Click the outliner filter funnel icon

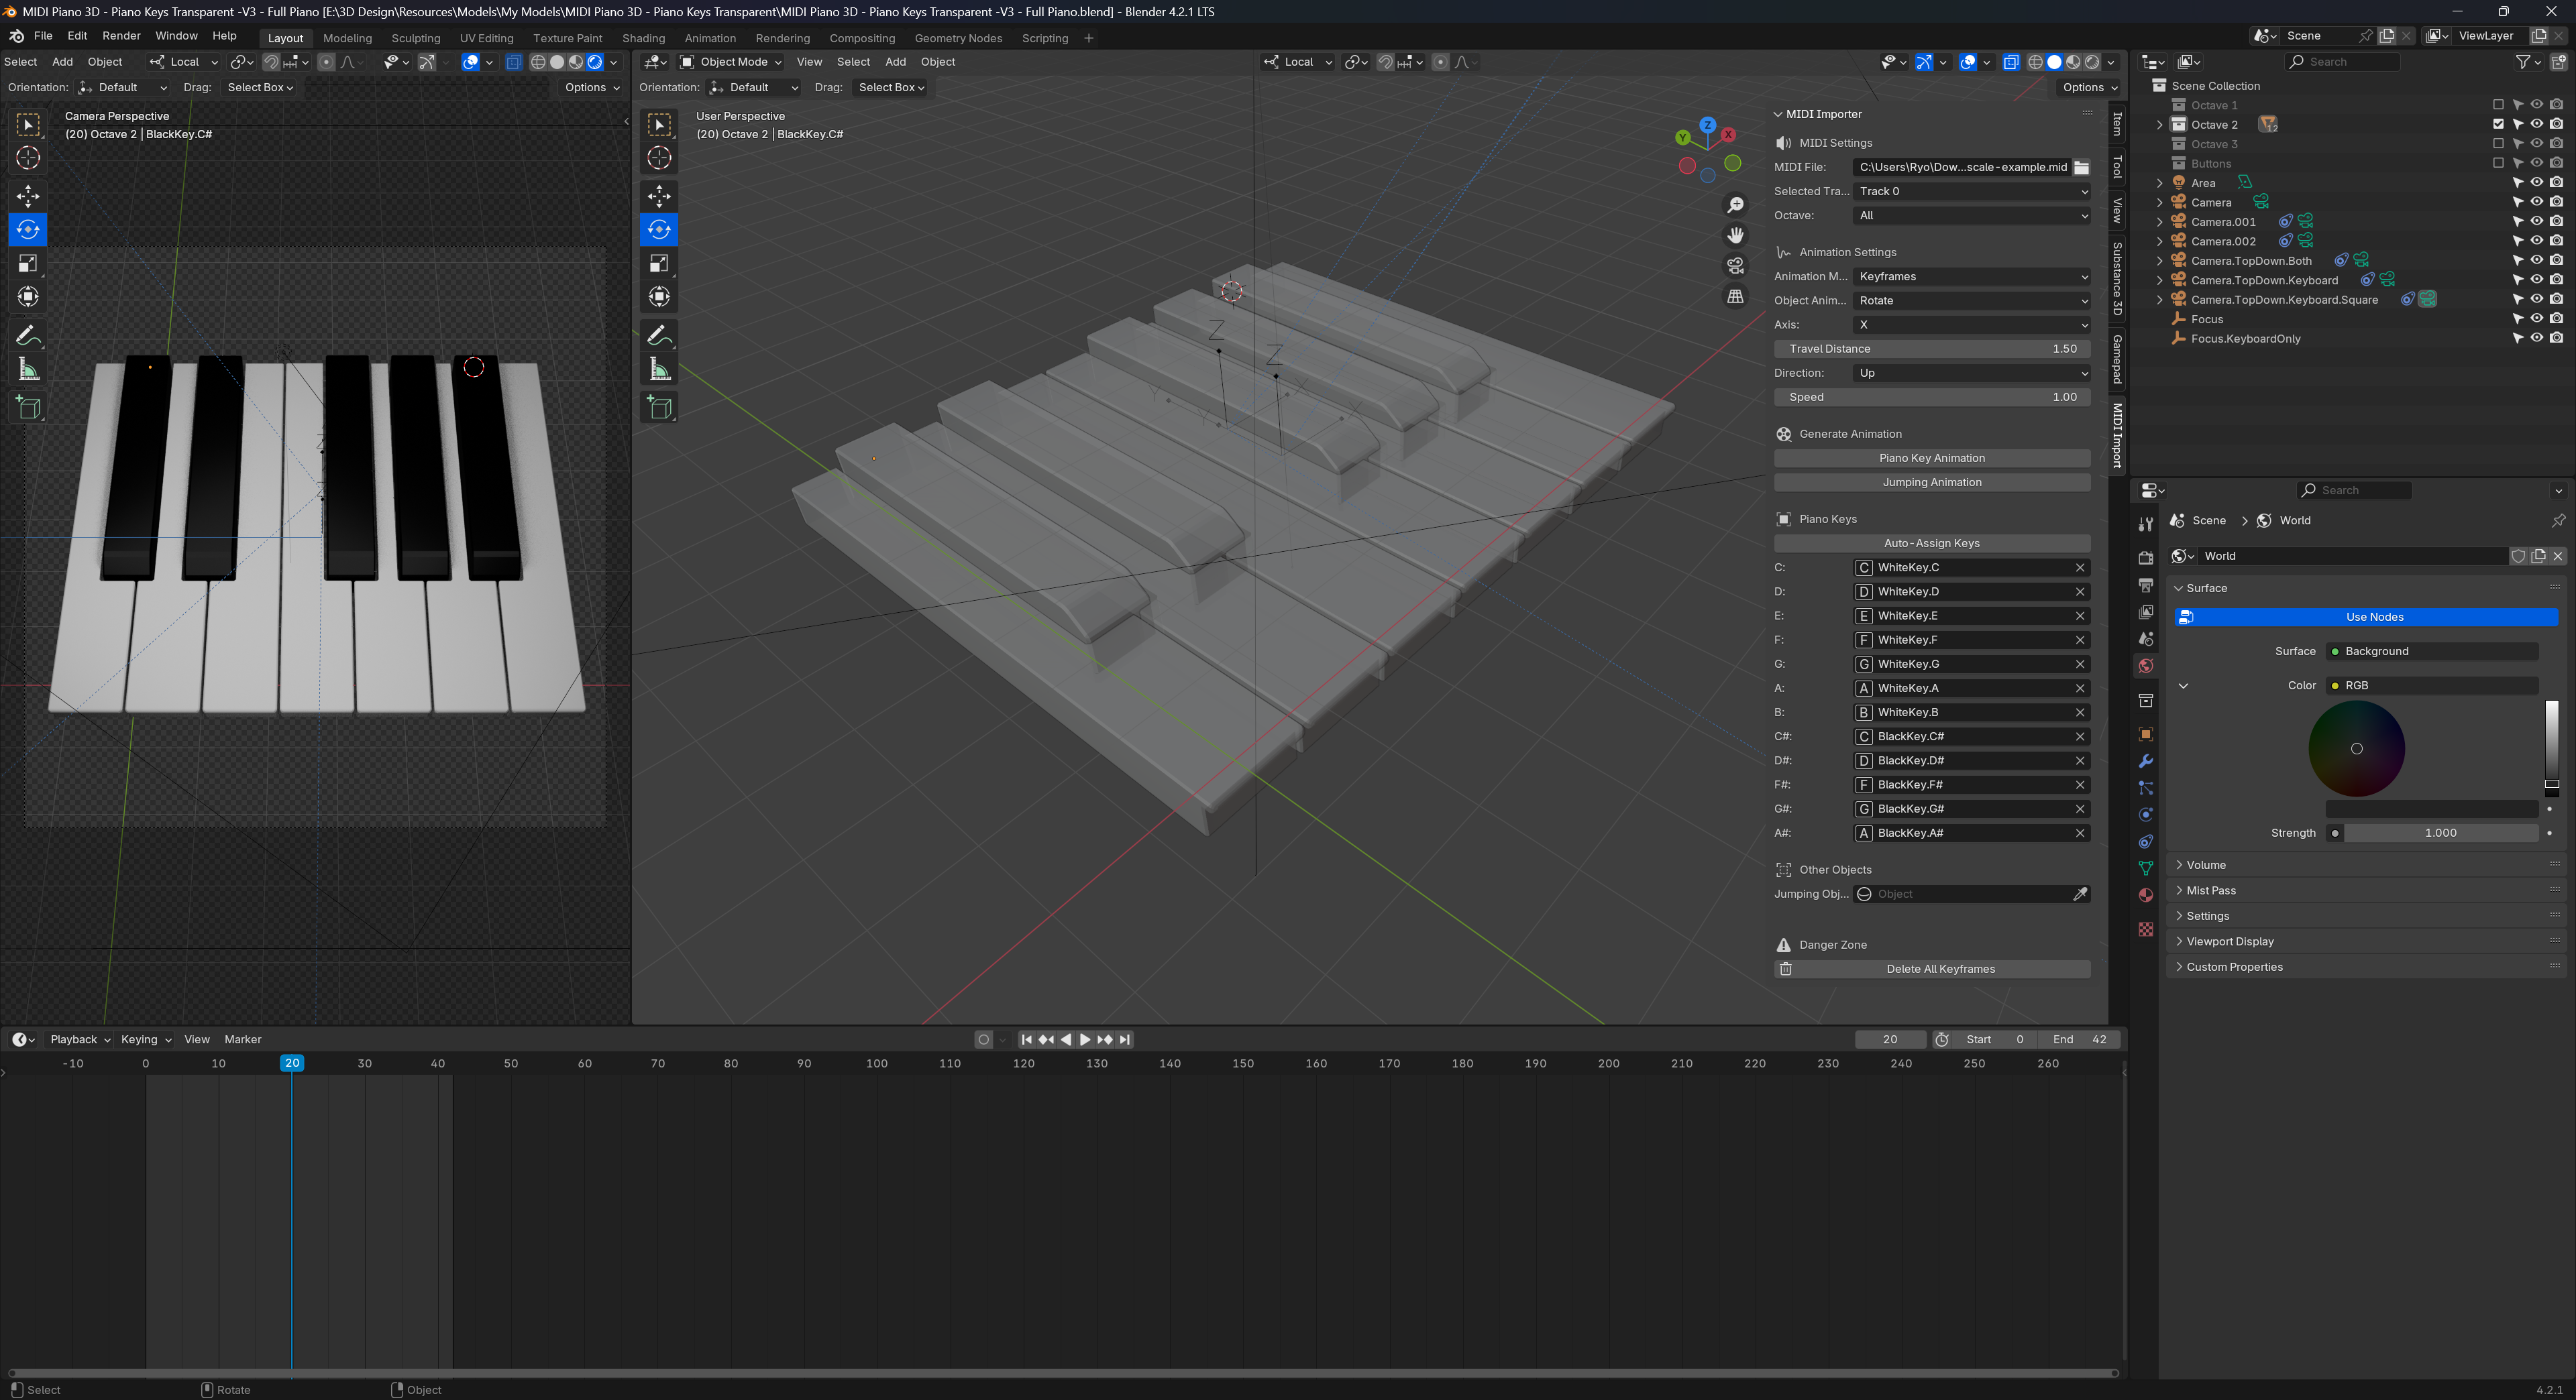point(2522,62)
